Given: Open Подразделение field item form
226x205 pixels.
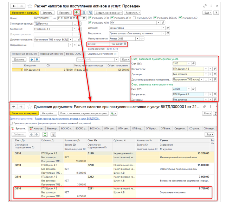Looking at the screenshot, I should pos(79,45).
